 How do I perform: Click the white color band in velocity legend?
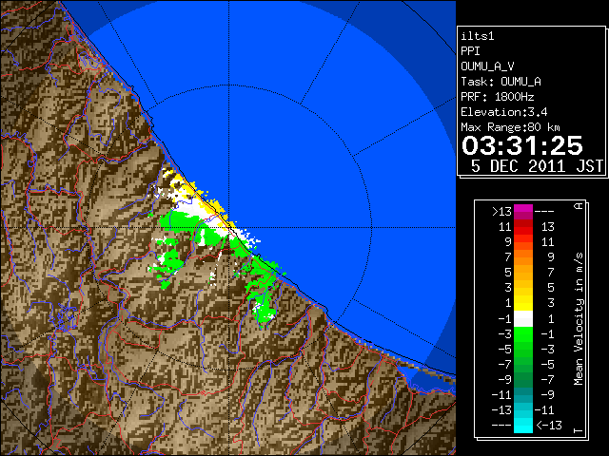(523, 319)
